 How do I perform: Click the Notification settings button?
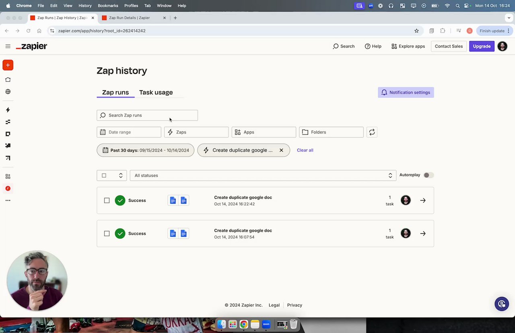tap(406, 92)
